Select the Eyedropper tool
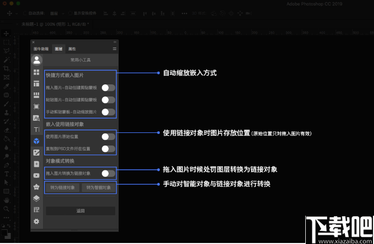374x244 pixels. click(6, 86)
